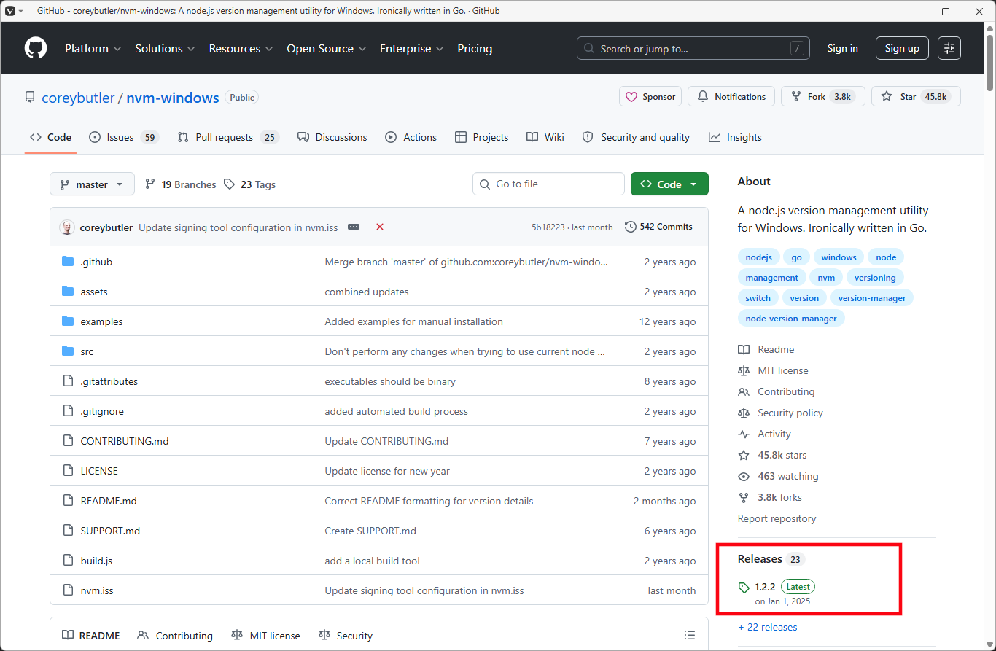Click the nodejs topic tag swatch
The width and height of the screenshot is (996, 651).
coord(758,257)
